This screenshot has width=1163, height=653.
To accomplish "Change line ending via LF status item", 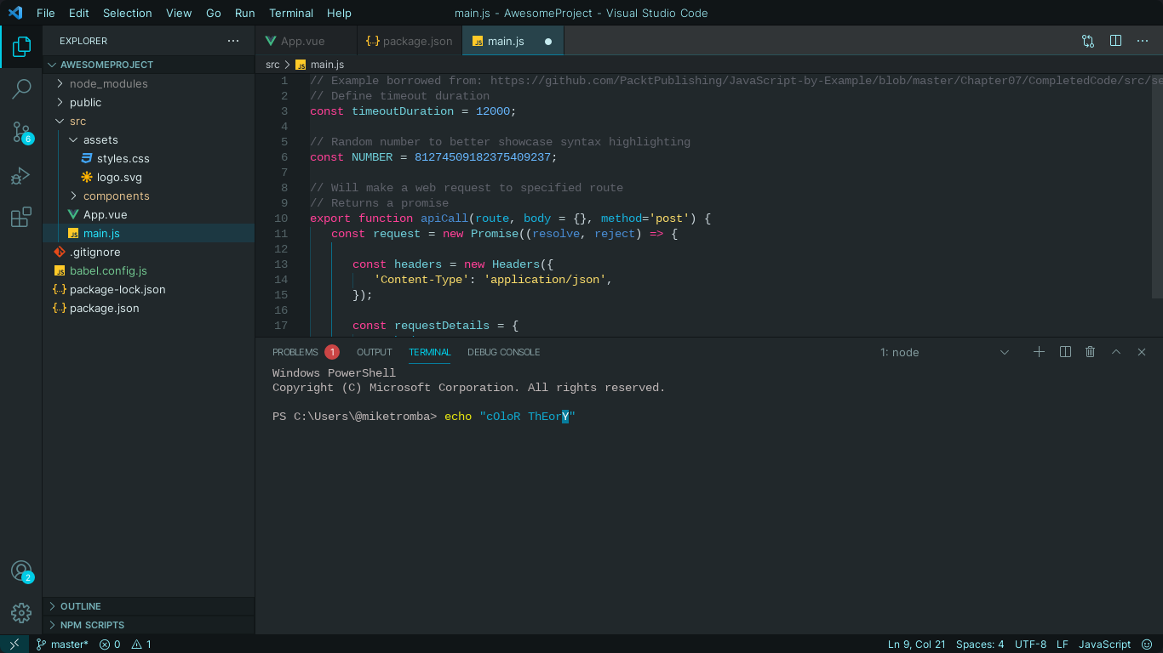I will (1062, 644).
